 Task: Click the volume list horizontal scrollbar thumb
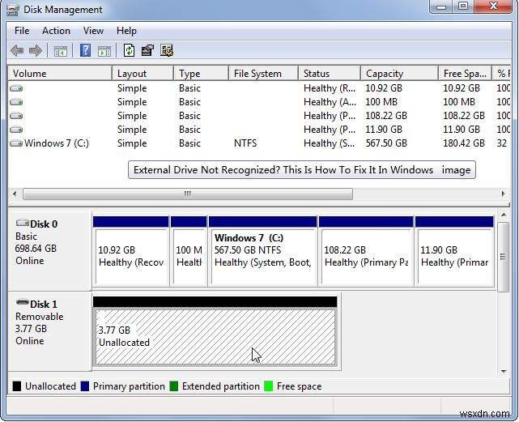[188, 194]
